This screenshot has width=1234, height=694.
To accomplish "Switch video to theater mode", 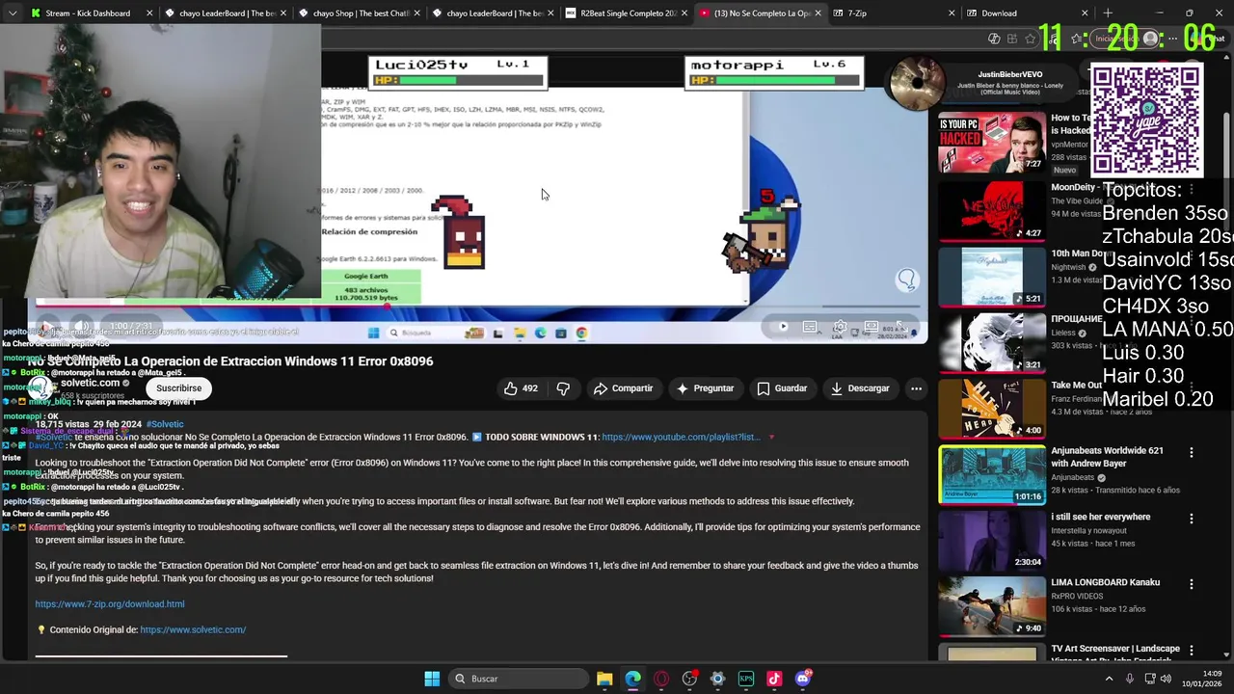I will [871, 327].
